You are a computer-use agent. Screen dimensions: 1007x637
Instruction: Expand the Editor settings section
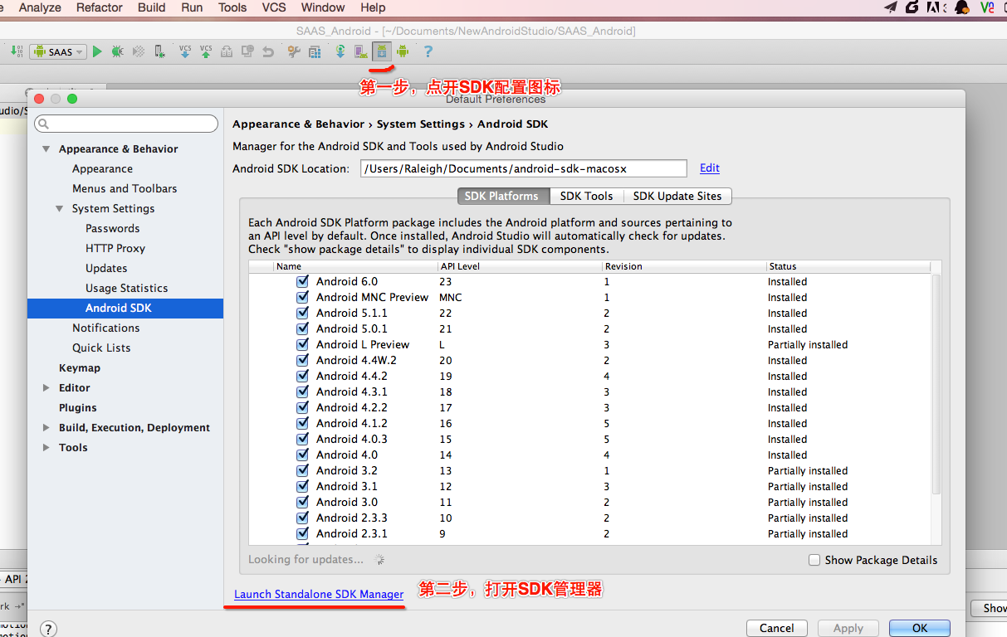[46, 388]
